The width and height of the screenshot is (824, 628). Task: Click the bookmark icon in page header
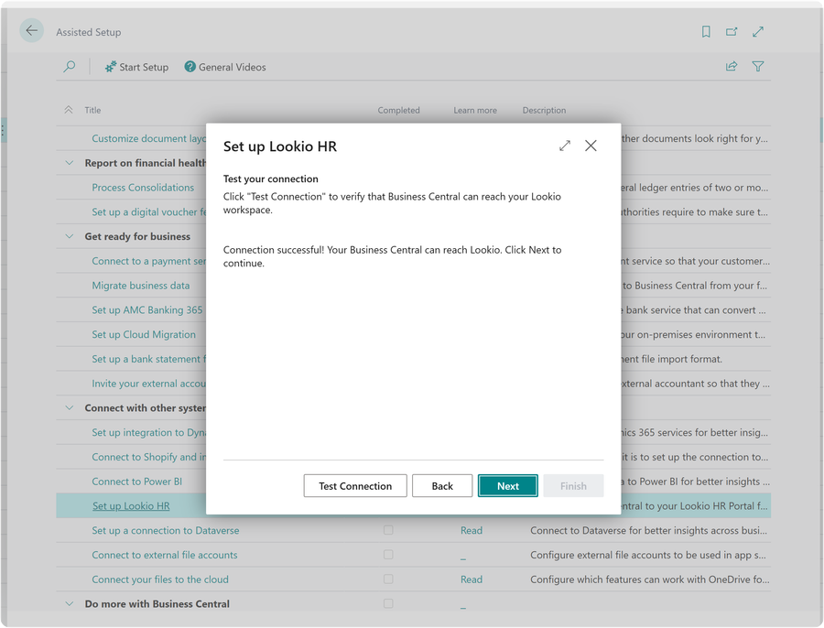(706, 31)
